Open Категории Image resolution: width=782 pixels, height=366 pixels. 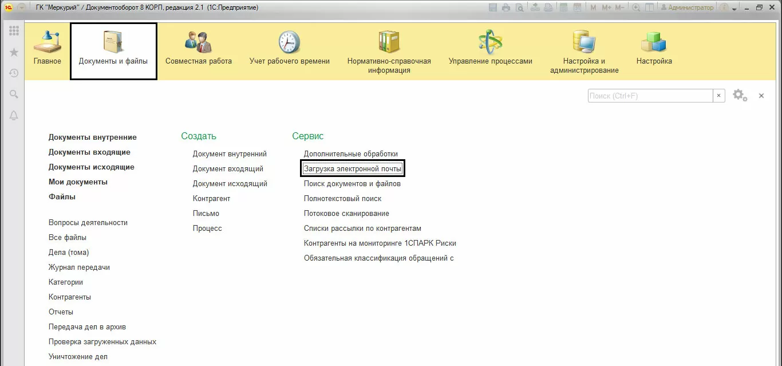pos(66,282)
